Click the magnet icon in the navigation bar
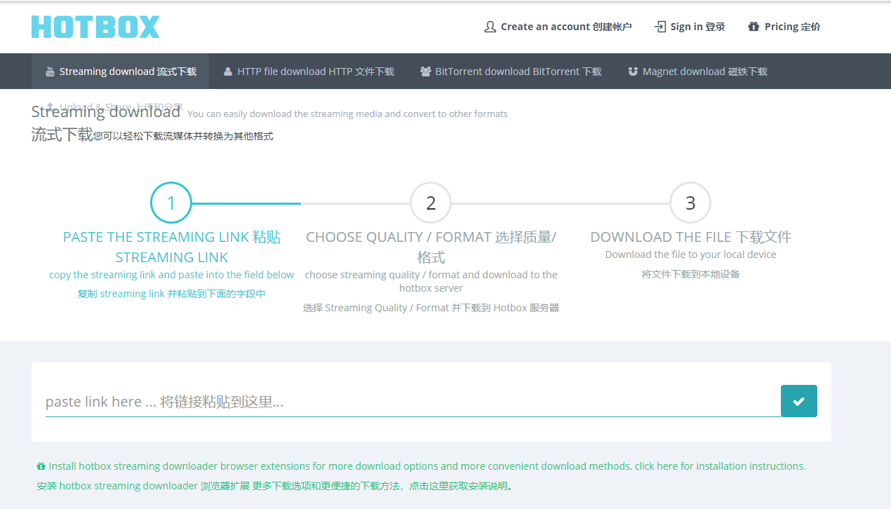891x509 pixels. click(633, 72)
